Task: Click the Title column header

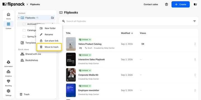Action: point(68,33)
